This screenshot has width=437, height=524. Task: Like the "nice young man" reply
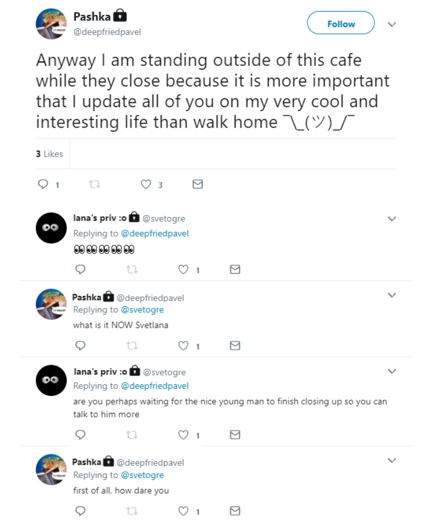184,435
